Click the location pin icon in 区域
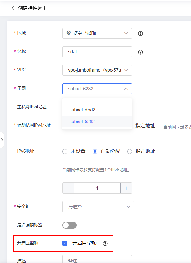This screenshot has height=263, width=191. point(69,33)
